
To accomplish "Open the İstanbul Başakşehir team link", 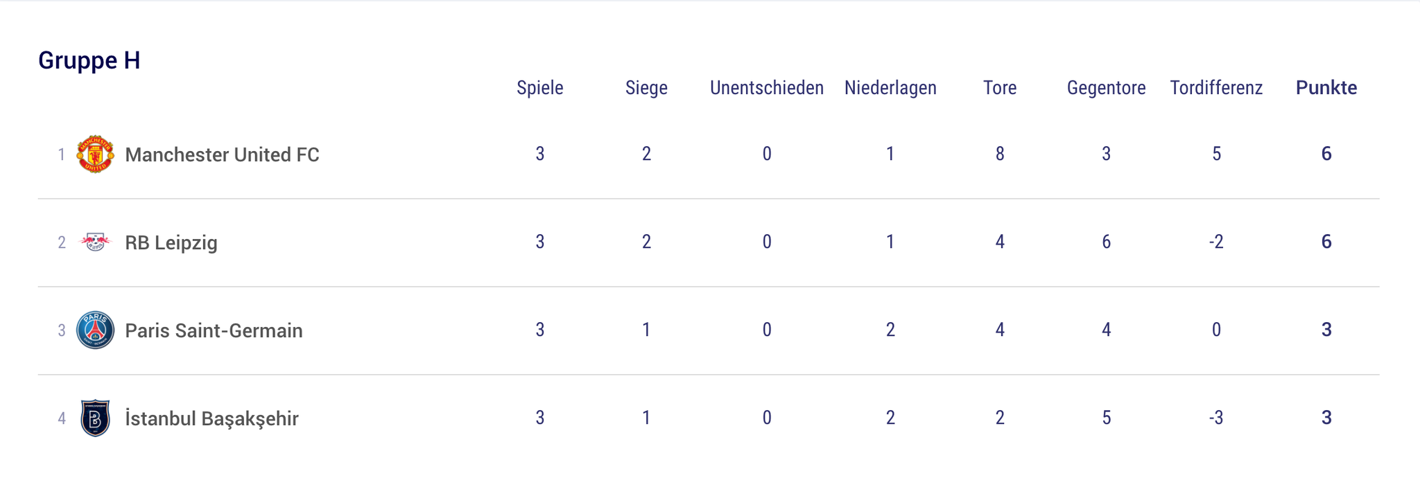I will click(x=211, y=418).
